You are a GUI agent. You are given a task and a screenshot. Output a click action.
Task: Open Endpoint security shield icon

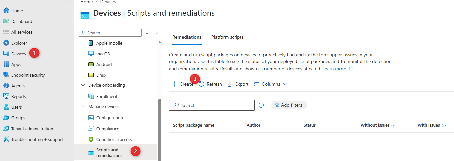pyautogui.click(x=6, y=75)
